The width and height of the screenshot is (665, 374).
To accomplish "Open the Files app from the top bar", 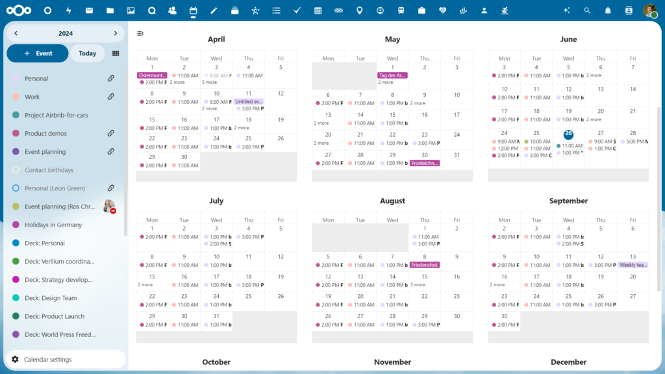I will 109,10.
